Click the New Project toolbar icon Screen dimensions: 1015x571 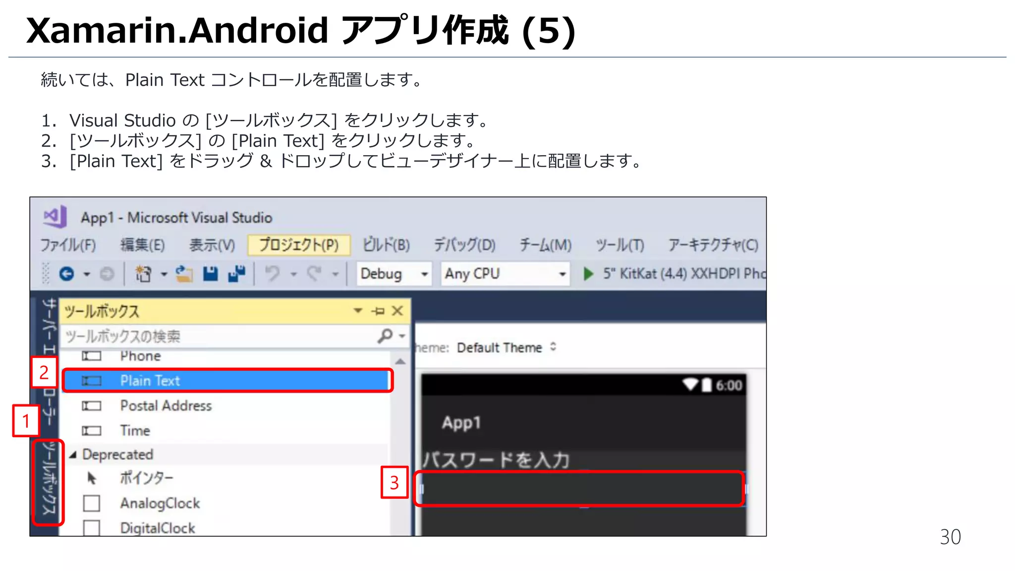(x=143, y=274)
